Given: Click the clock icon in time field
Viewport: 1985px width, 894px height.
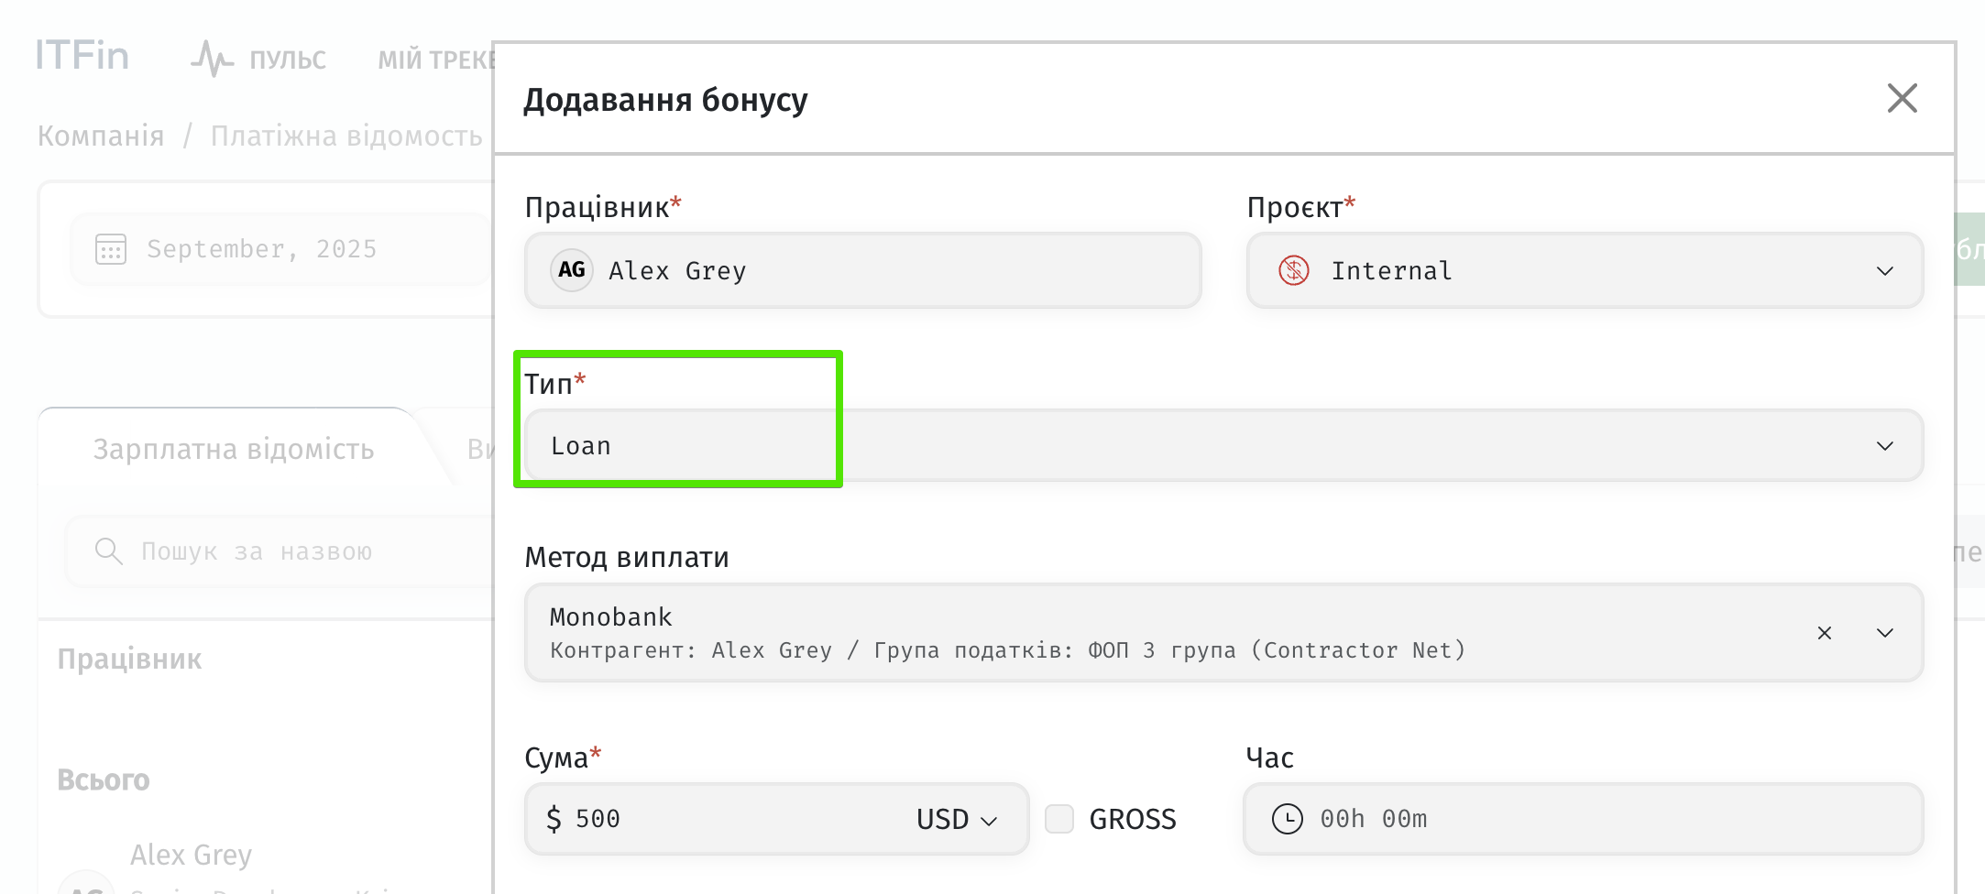Looking at the screenshot, I should click(1287, 819).
